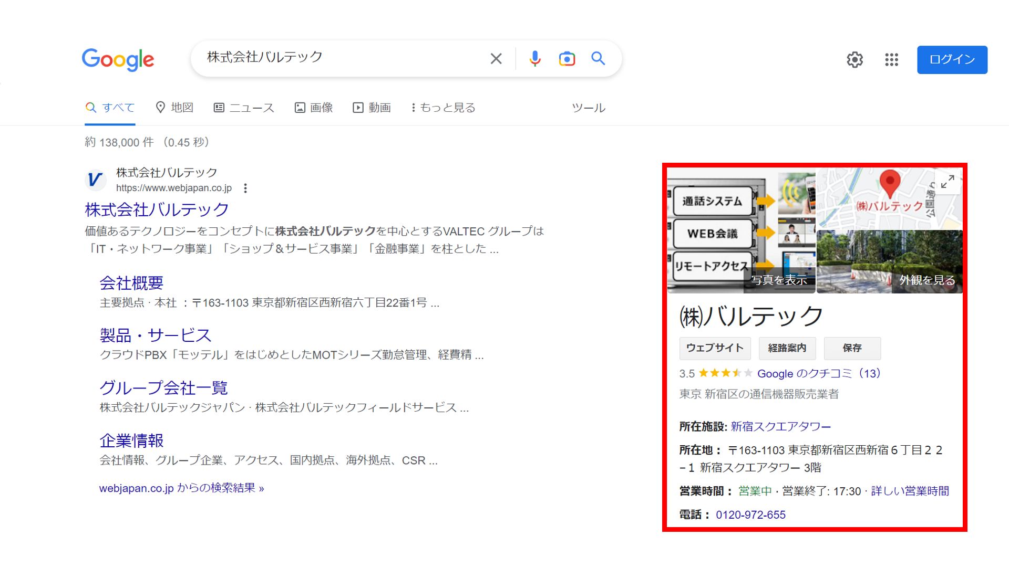Open the 会社概要 sitelink
The width and height of the screenshot is (1009, 567).
[131, 283]
